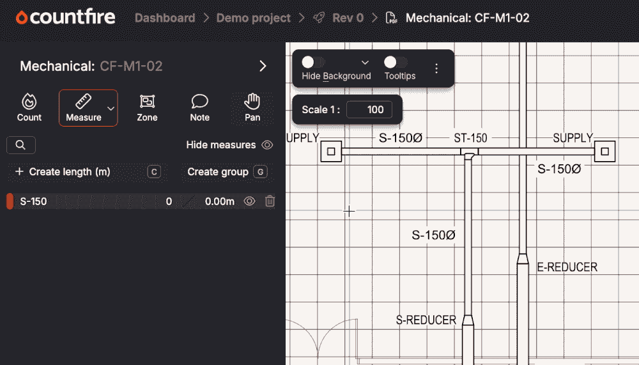Viewport: 639px width, 365px height.
Task: Click the orange S-150 color swatch
Action: point(10,201)
